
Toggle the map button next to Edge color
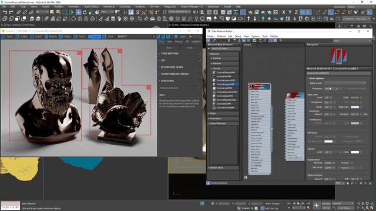(x=361, y=107)
